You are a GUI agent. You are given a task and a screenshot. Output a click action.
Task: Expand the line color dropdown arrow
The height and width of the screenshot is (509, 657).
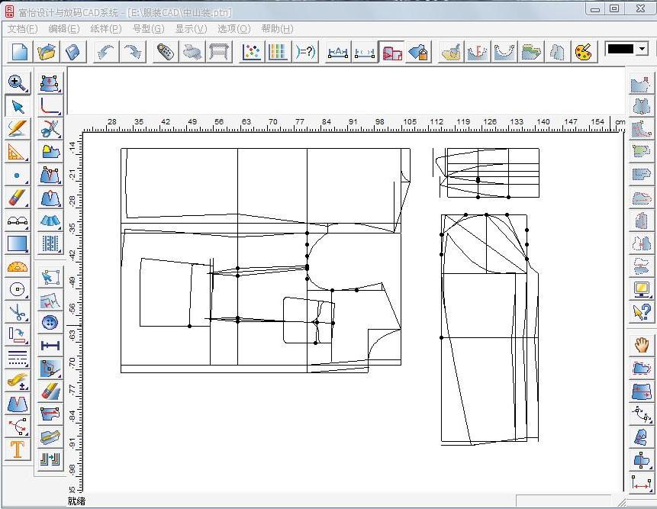[x=642, y=49]
